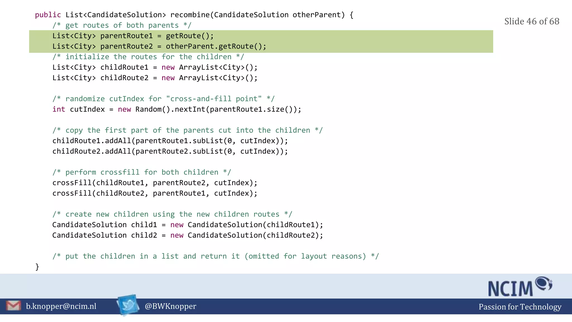Viewport: 572px width, 322px height.
Task: Click the Slide 46 of 68 indicator
Action: pyautogui.click(x=532, y=21)
